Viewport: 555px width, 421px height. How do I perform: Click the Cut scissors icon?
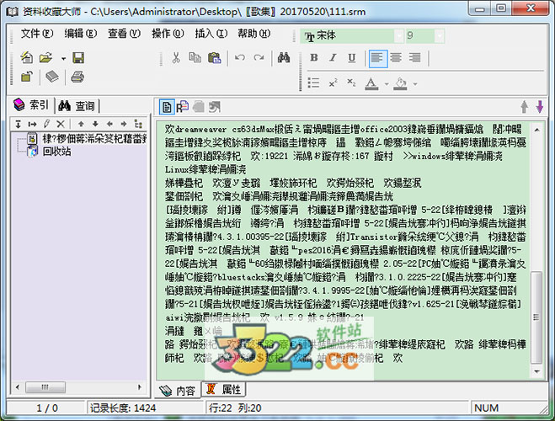coord(175,57)
